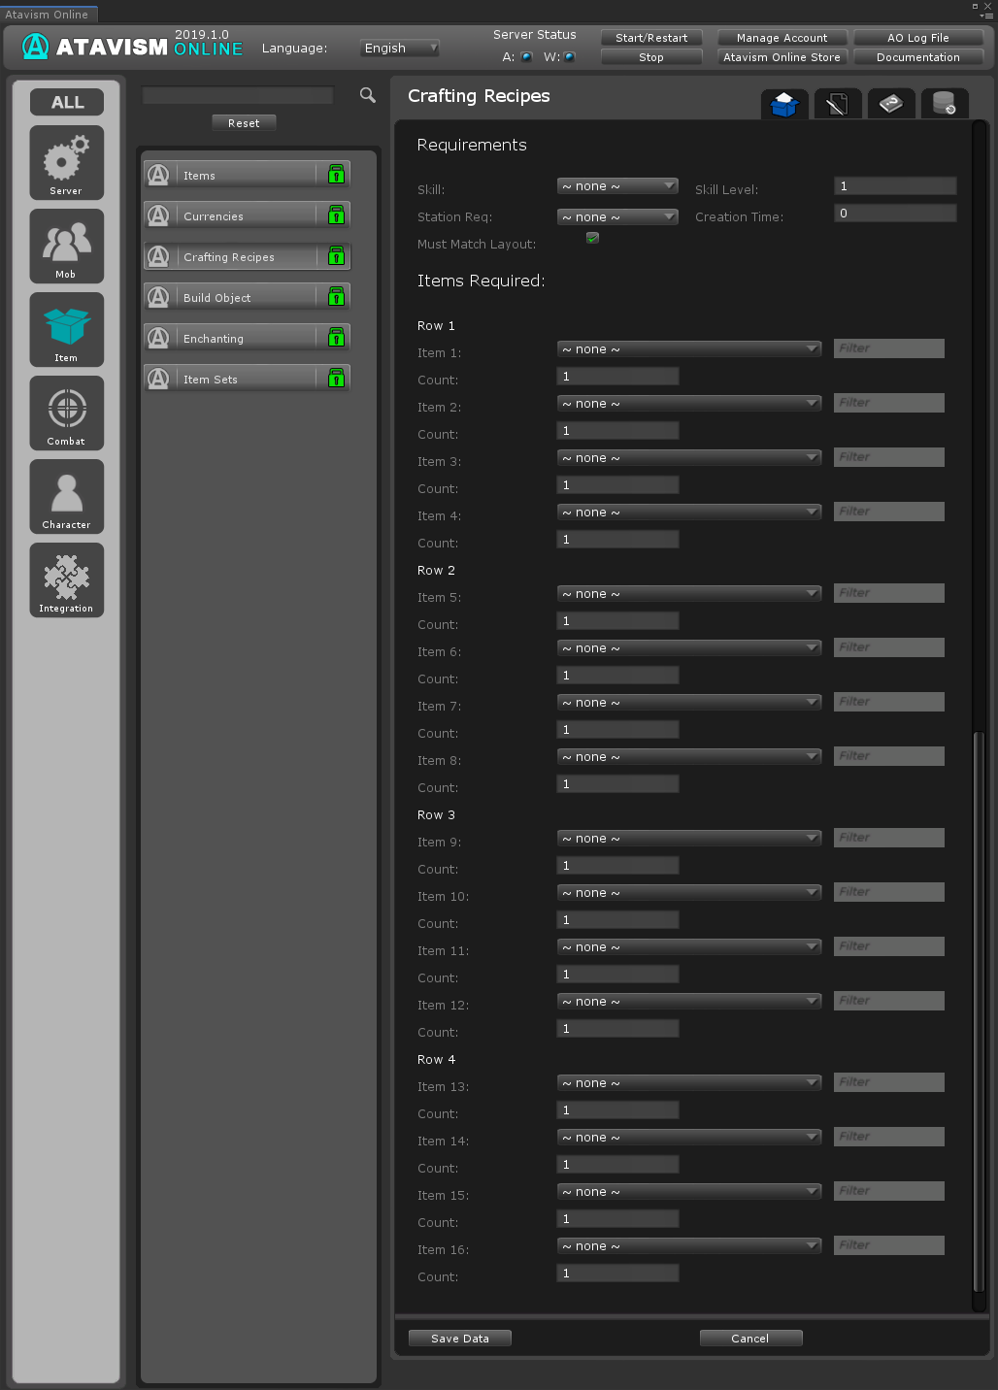Open the Language dropdown set to English
The image size is (998, 1390).
pos(400,49)
